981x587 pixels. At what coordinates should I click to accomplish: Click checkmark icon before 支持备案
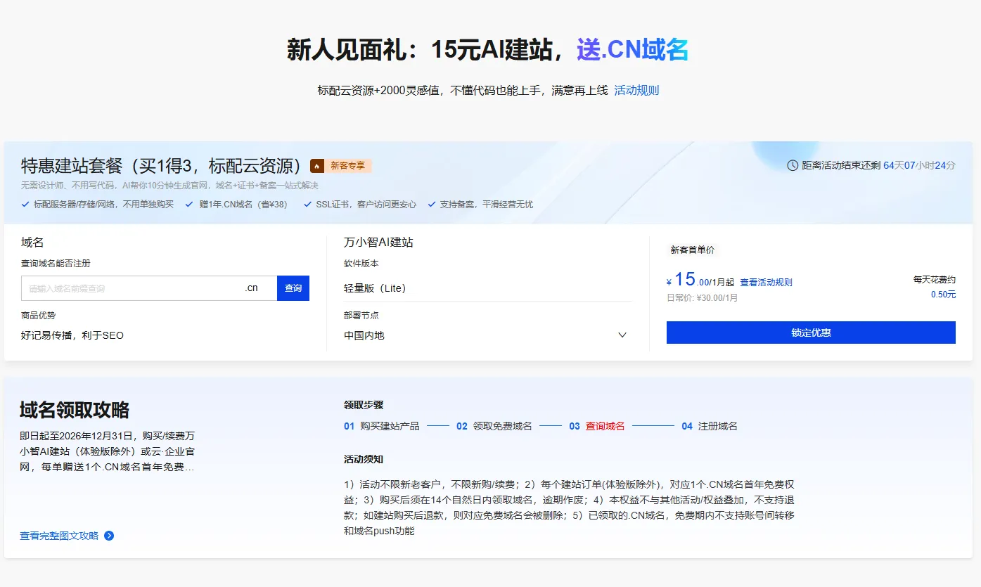coord(432,204)
